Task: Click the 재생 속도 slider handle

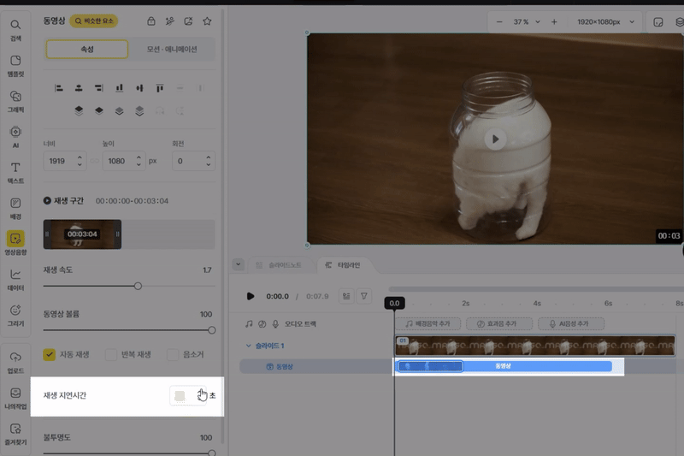Action: pos(138,286)
